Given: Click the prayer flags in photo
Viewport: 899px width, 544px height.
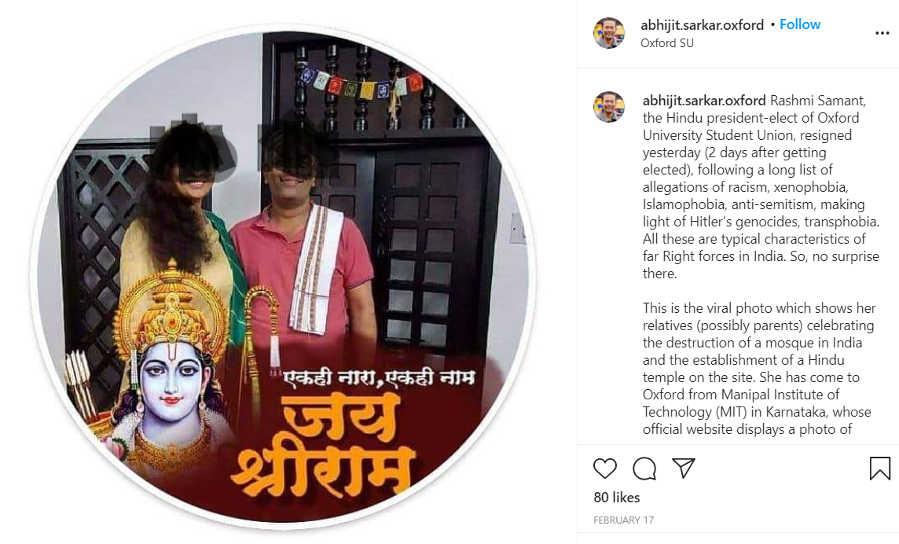Looking at the screenshot, I should [x=361, y=84].
